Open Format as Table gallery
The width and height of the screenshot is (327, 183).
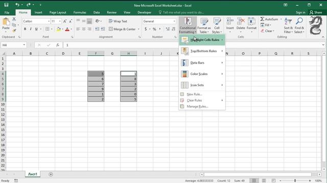(204, 25)
